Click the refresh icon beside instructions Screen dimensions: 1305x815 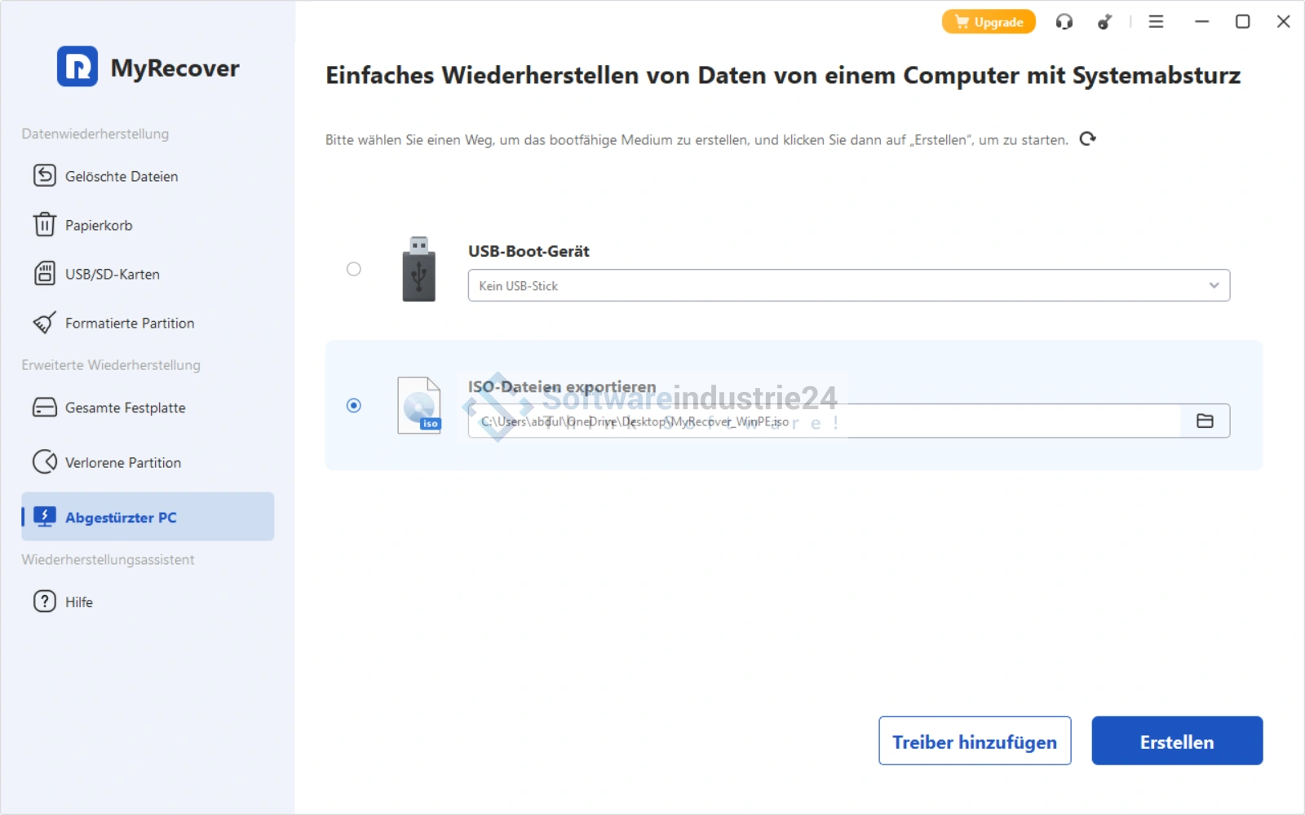point(1087,139)
